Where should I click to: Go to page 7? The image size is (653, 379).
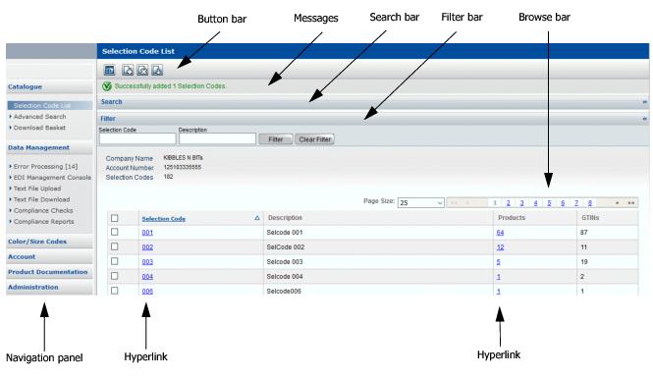click(x=576, y=203)
